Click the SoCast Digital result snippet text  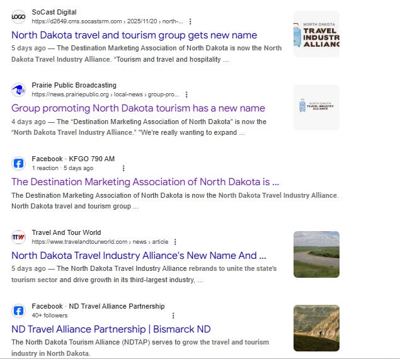coord(146,54)
